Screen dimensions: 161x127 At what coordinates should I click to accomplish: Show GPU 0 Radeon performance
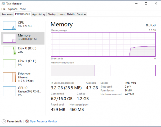[x=23, y=91]
